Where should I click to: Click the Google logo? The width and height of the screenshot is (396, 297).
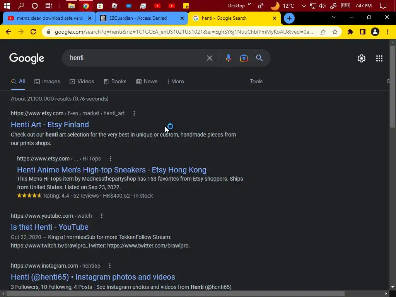[x=27, y=58]
